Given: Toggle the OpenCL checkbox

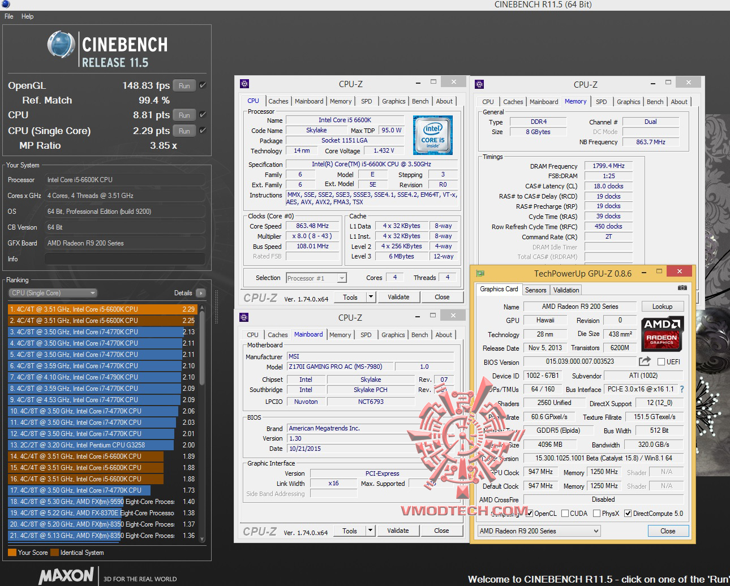Looking at the screenshot, I should point(529,514).
